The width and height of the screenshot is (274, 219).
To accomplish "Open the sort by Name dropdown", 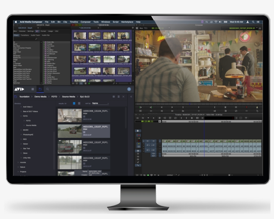I will [101, 103].
